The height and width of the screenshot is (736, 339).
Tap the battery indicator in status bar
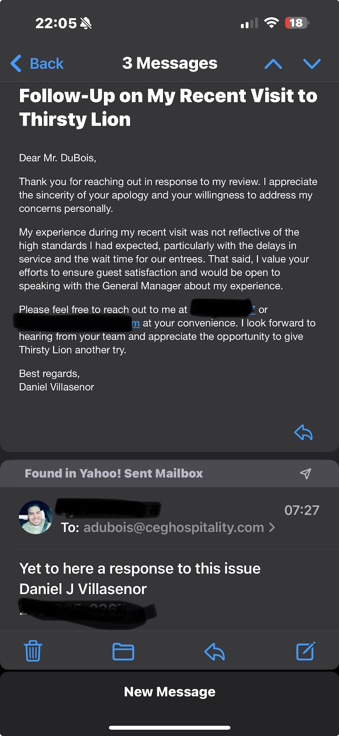pos(297,23)
